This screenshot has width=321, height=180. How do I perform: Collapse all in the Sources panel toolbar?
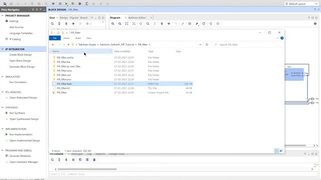click(x=59, y=23)
